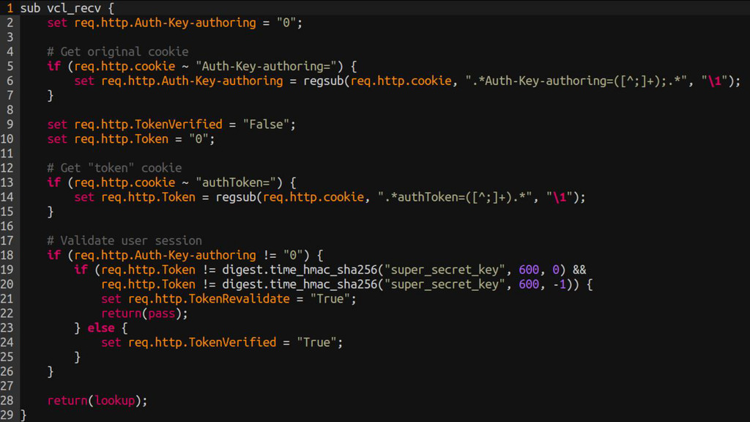Click the "\1" backreference on line 6
The width and height of the screenshot is (750, 422).
tap(715, 81)
